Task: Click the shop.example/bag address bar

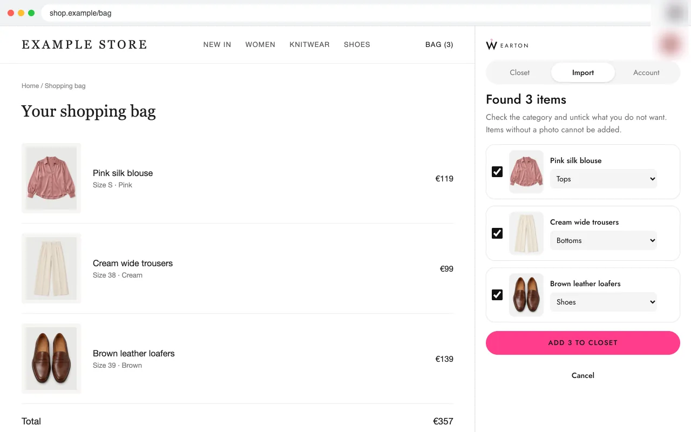Action: coord(345,13)
